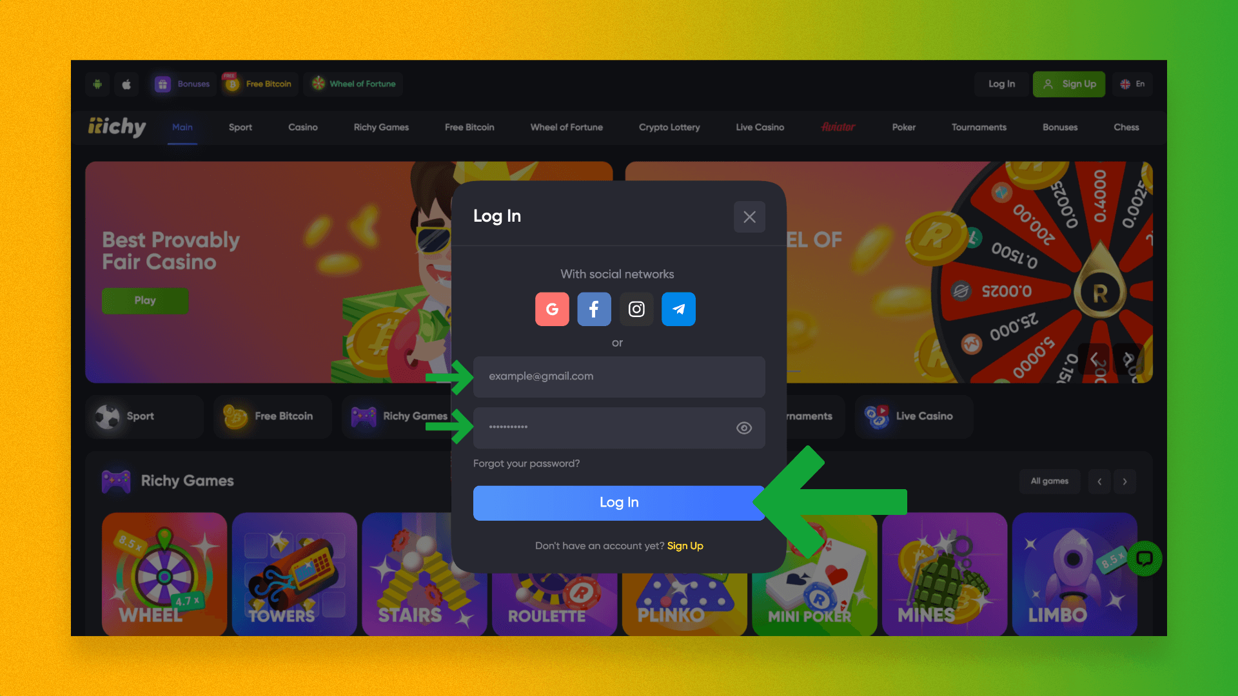Toggle password visibility with eye icon
The image size is (1238, 696).
[744, 427]
